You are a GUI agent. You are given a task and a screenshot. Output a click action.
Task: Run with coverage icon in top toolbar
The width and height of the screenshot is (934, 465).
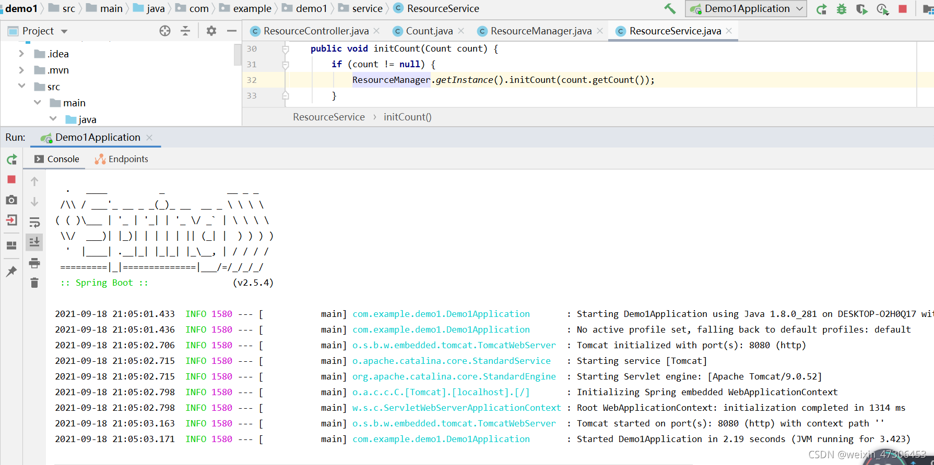[862, 9]
